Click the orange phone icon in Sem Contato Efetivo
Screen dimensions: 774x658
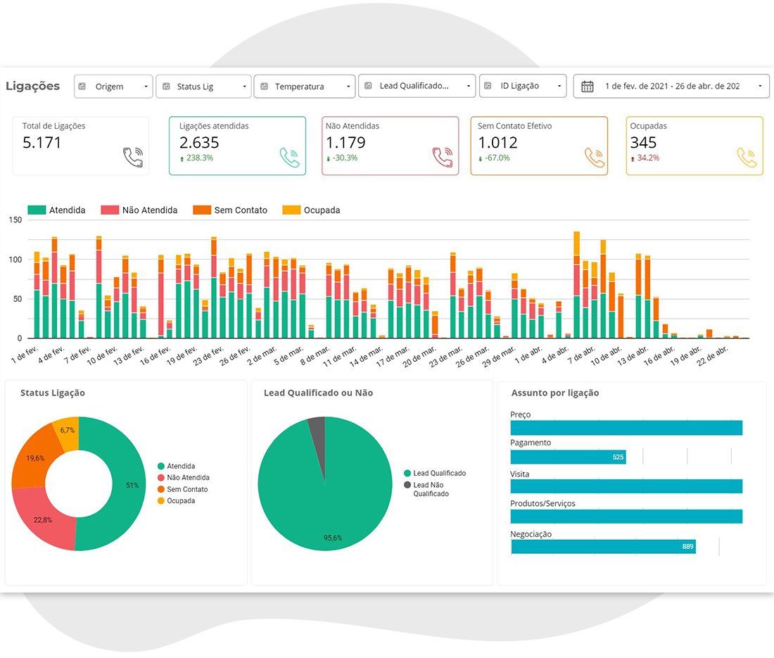point(595,158)
